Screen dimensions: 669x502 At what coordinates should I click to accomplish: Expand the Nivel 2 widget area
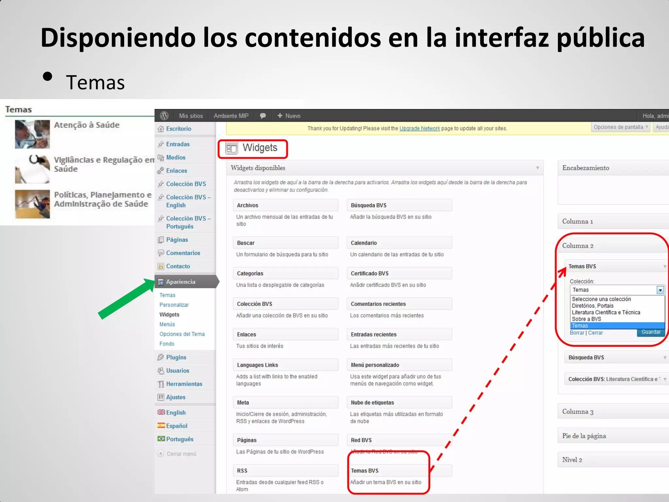[x=613, y=460]
